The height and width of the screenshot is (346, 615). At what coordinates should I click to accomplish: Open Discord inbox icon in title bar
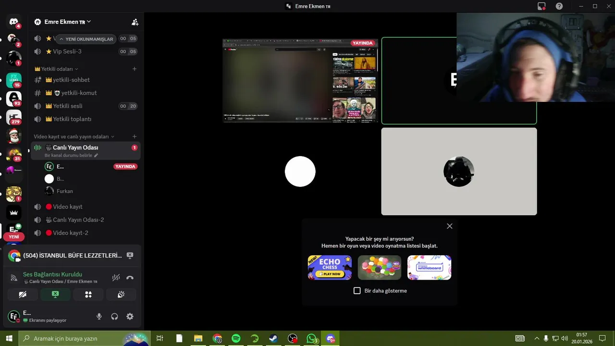541,6
